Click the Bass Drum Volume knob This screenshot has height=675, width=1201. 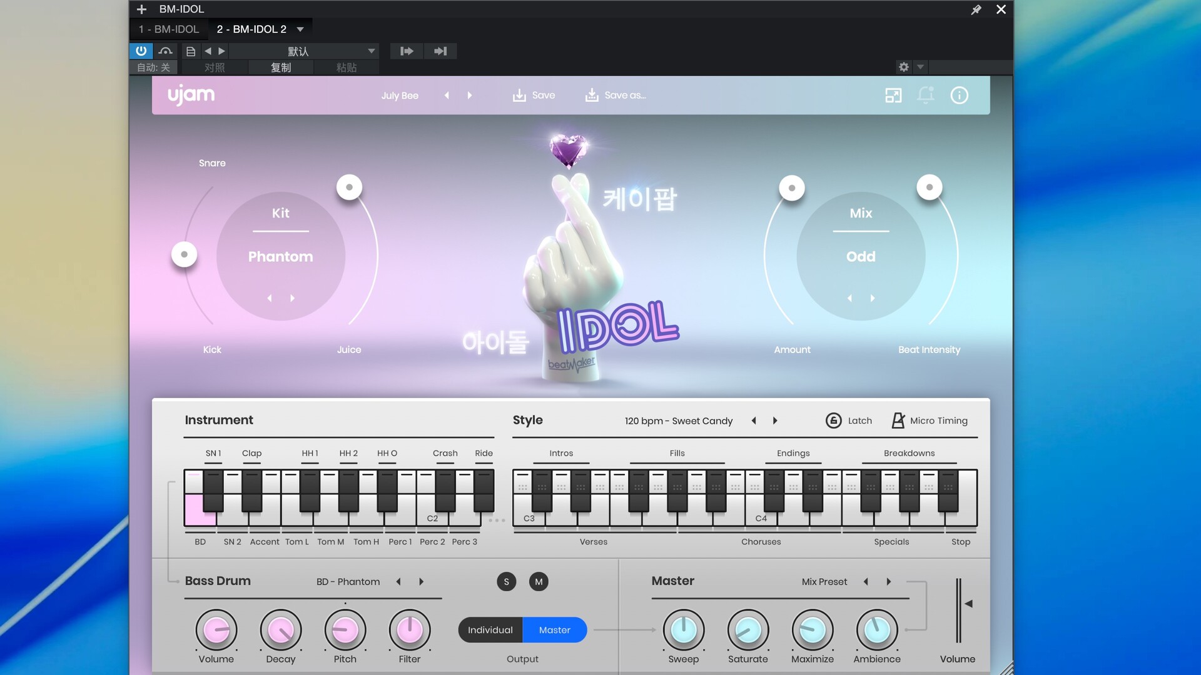tap(216, 630)
